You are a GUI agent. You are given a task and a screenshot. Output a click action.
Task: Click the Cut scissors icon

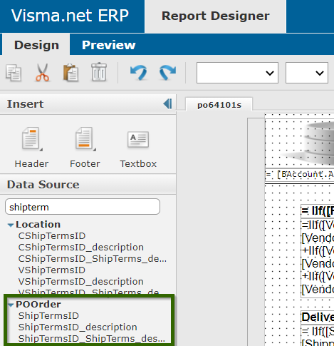(x=42, y=73)
